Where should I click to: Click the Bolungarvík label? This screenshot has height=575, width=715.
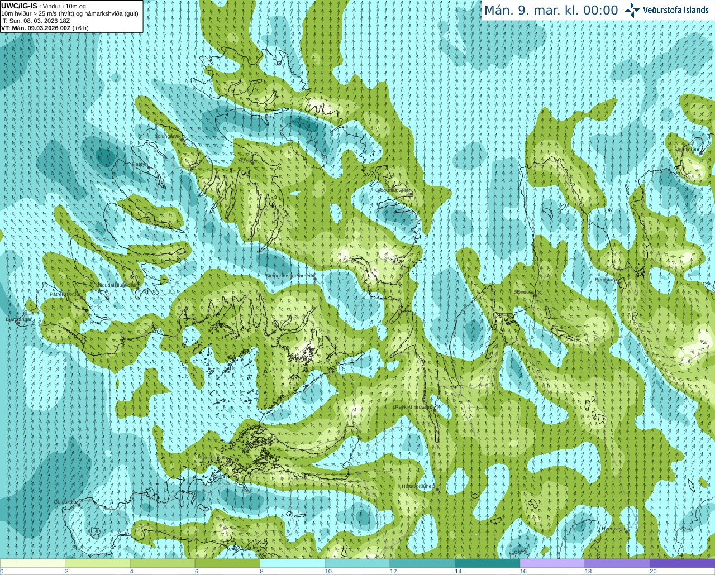pos(167,136)
